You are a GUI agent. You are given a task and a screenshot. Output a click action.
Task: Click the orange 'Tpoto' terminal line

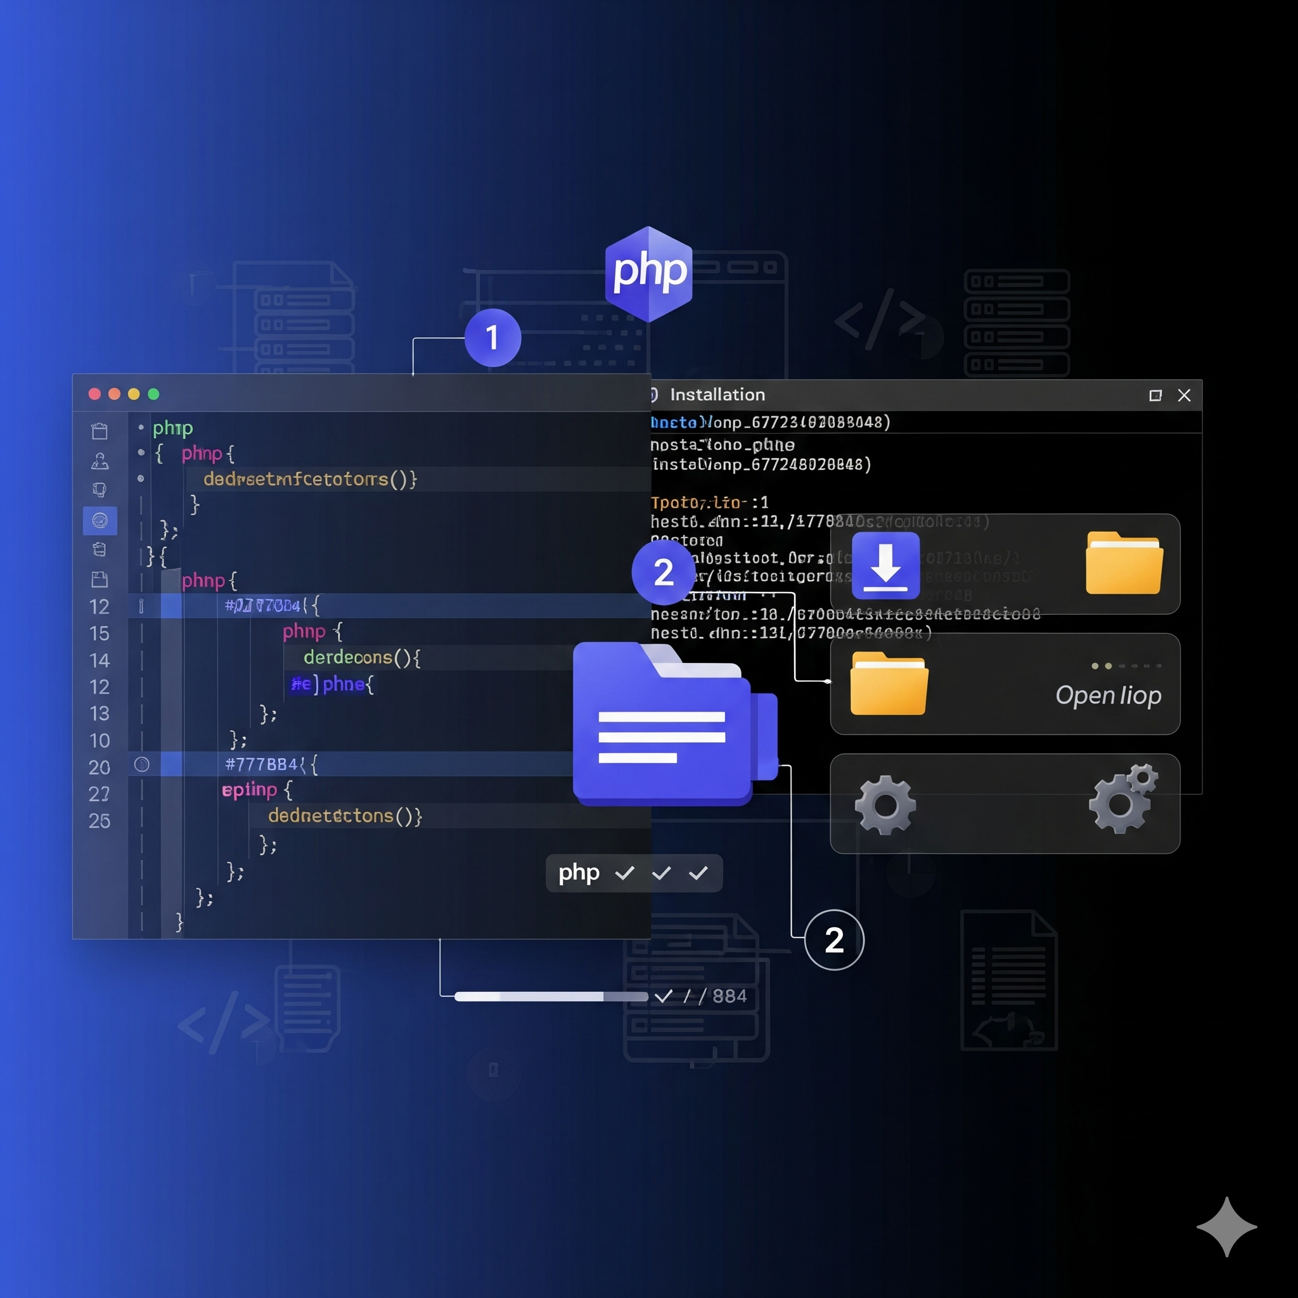(709, 503)
